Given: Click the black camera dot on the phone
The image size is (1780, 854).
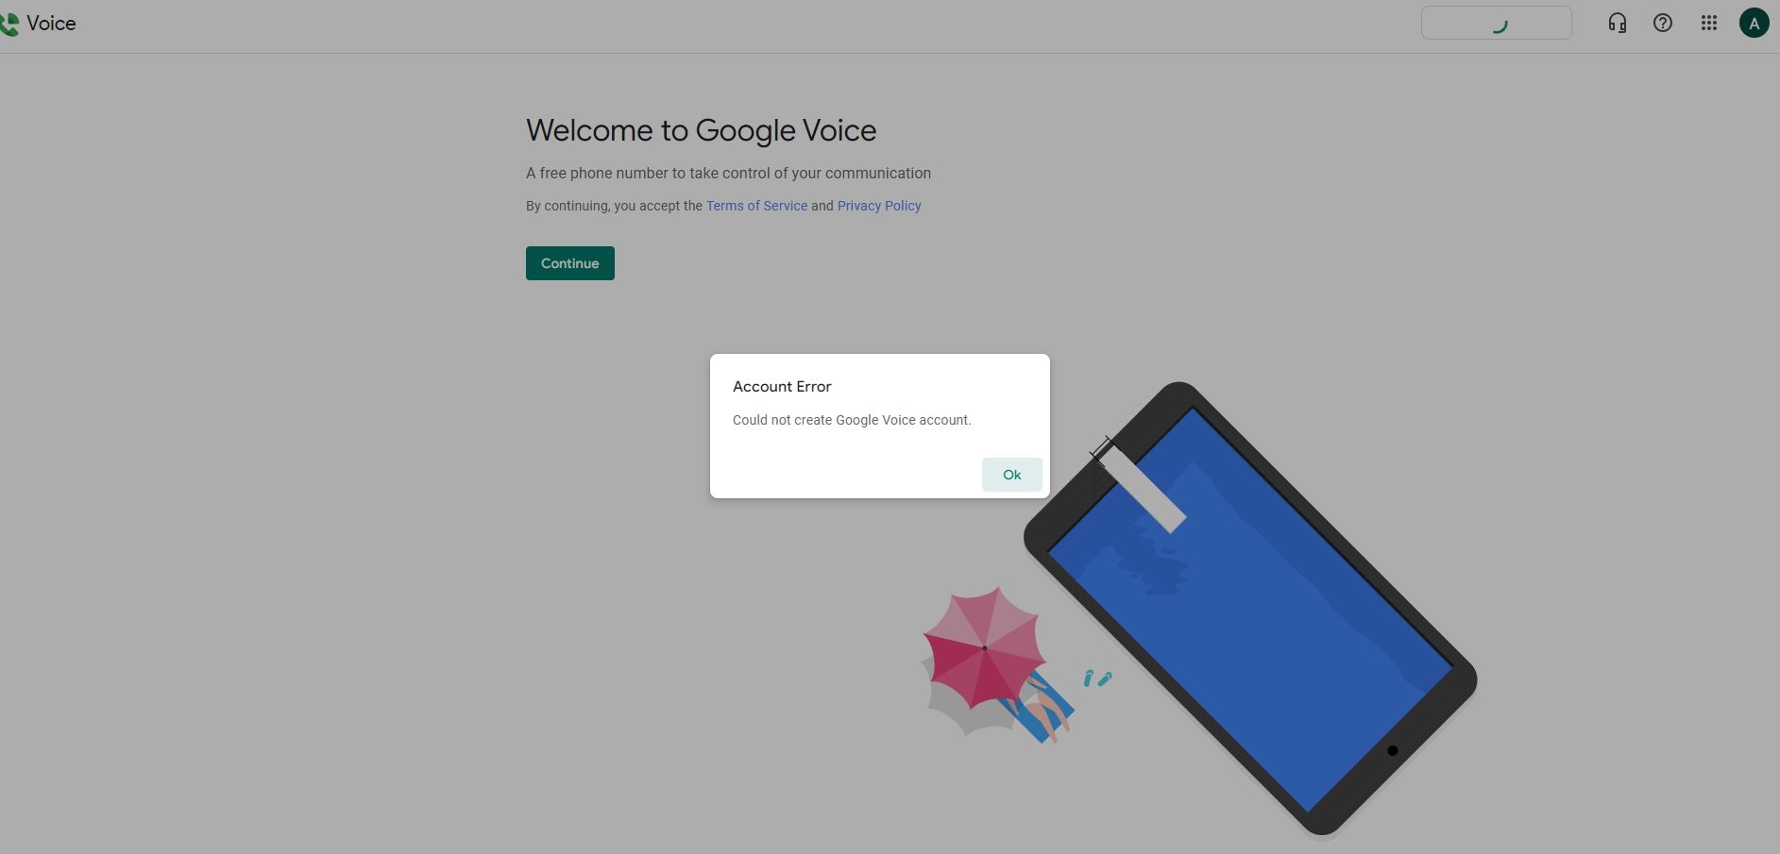Looking at the screenshot, I should click(x=1392, y=750).
